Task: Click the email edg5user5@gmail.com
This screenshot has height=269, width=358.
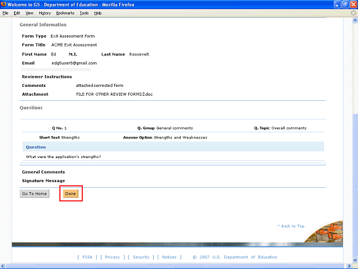Action: [x=74, y=63]
